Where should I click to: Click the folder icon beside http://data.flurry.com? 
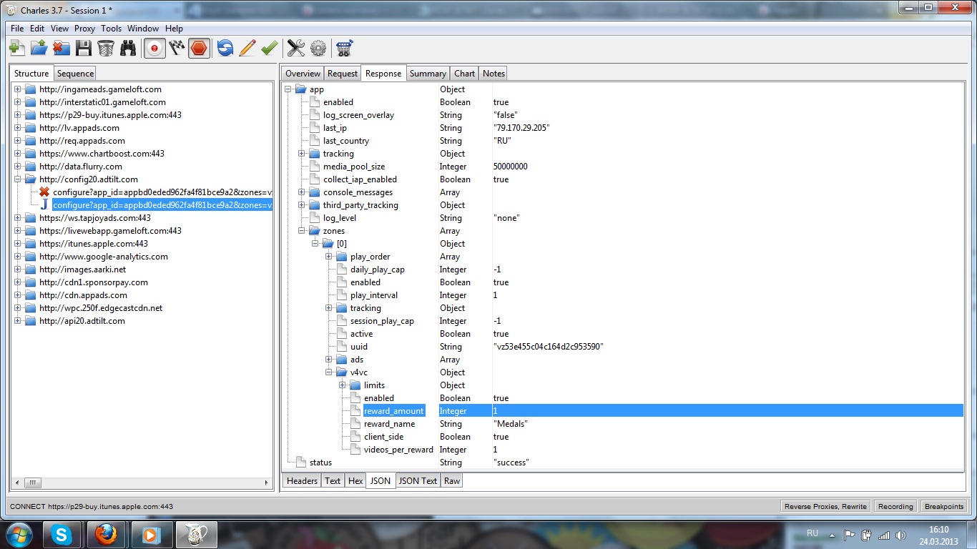(30, 167)
